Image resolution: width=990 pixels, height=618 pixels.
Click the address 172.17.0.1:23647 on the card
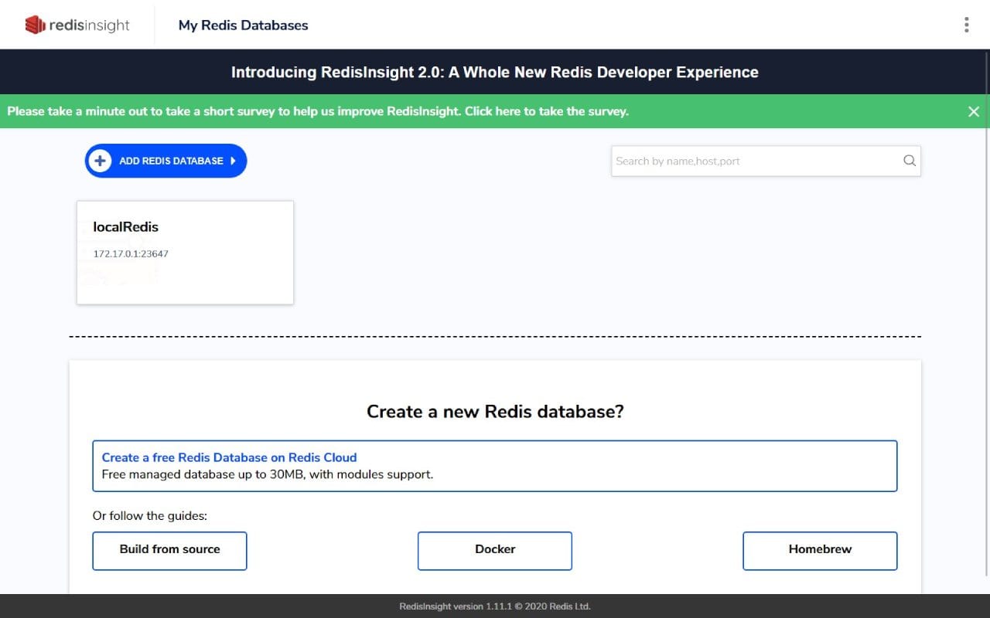[x=130, y=253]
